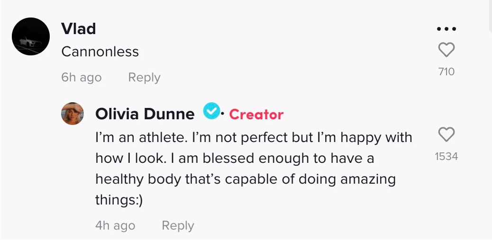Click the vertical scrollbar at right edge

coord(490,14)
